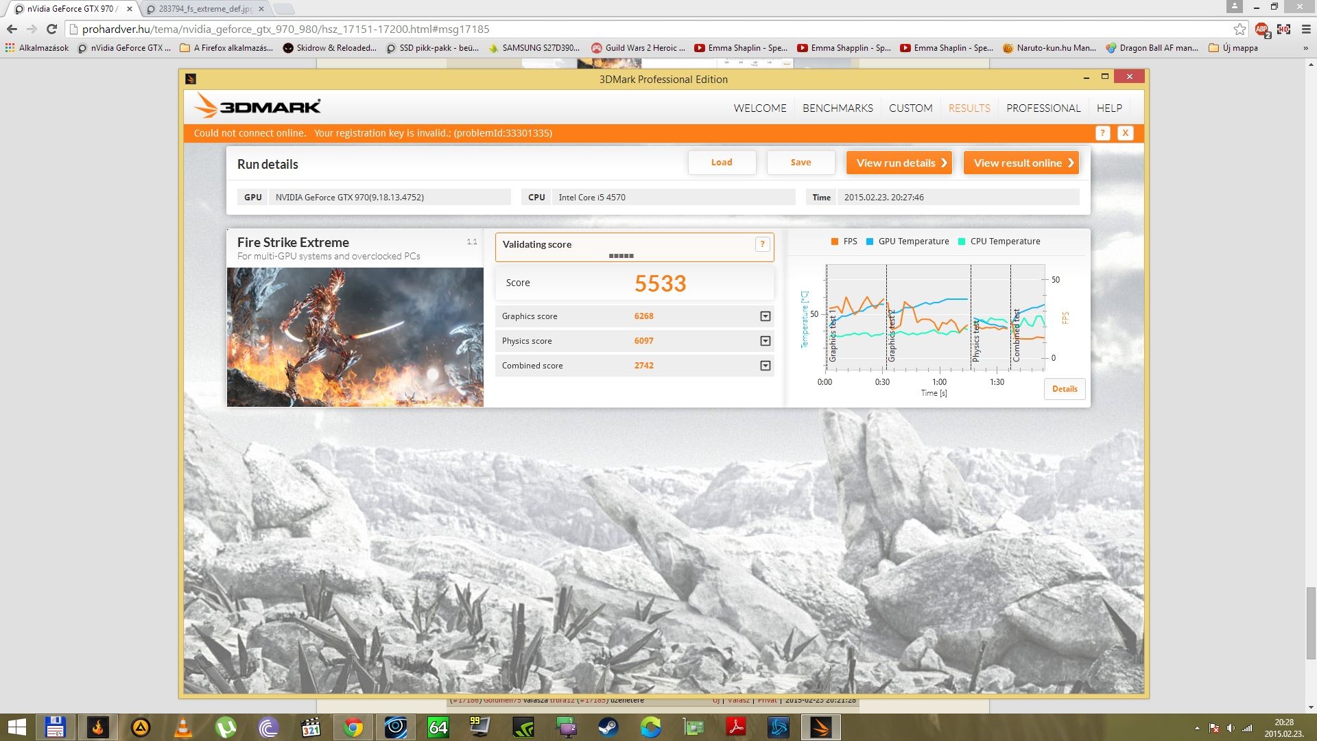Click the Fire Strike Extreme thumbnail image
Viewport: 1317px width, 741px height.
355,337
